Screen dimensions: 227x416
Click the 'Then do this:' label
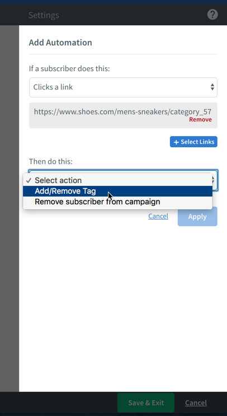[x=50, y=161]
